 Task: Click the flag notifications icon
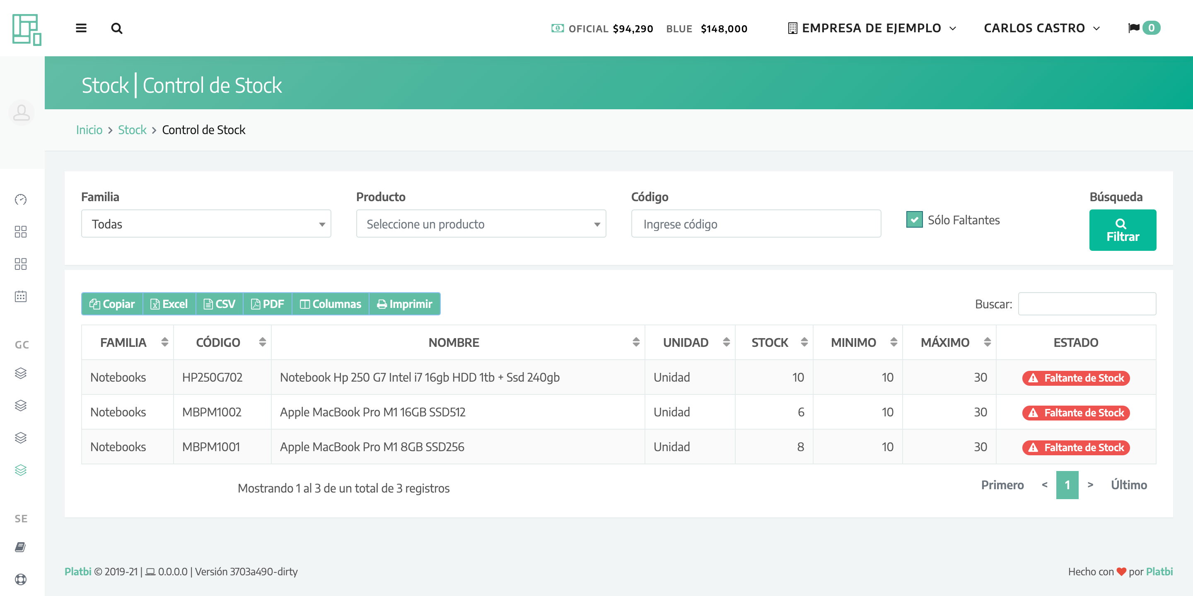[x=1133, y=28]
